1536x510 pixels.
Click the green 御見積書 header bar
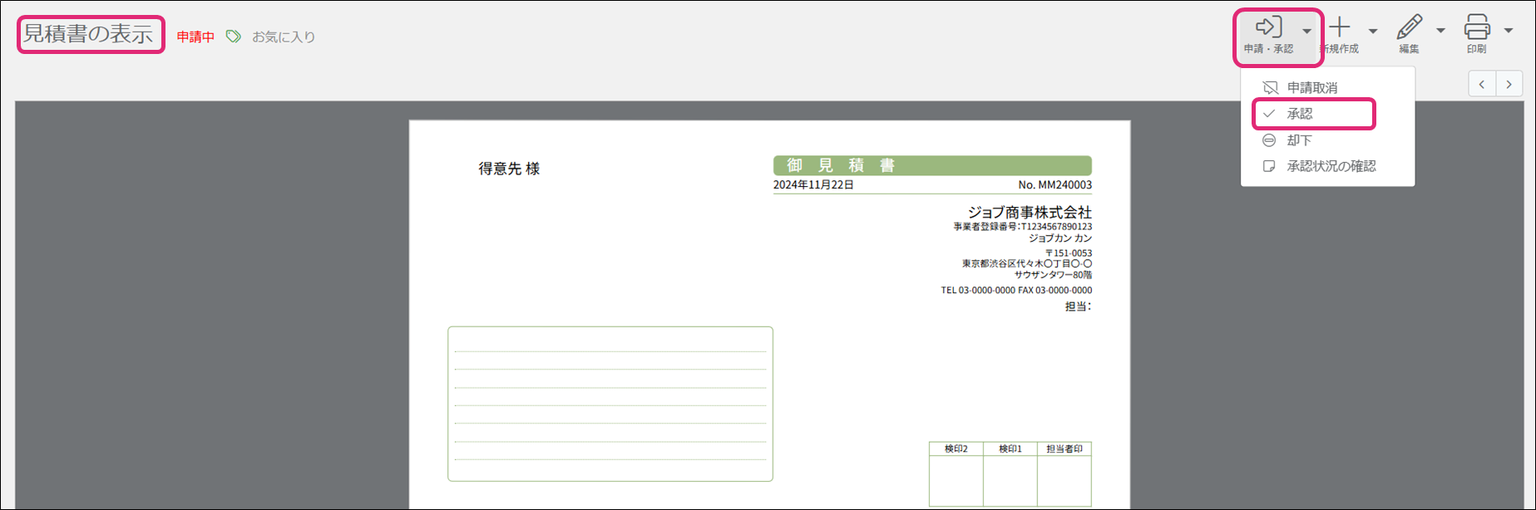931,165
